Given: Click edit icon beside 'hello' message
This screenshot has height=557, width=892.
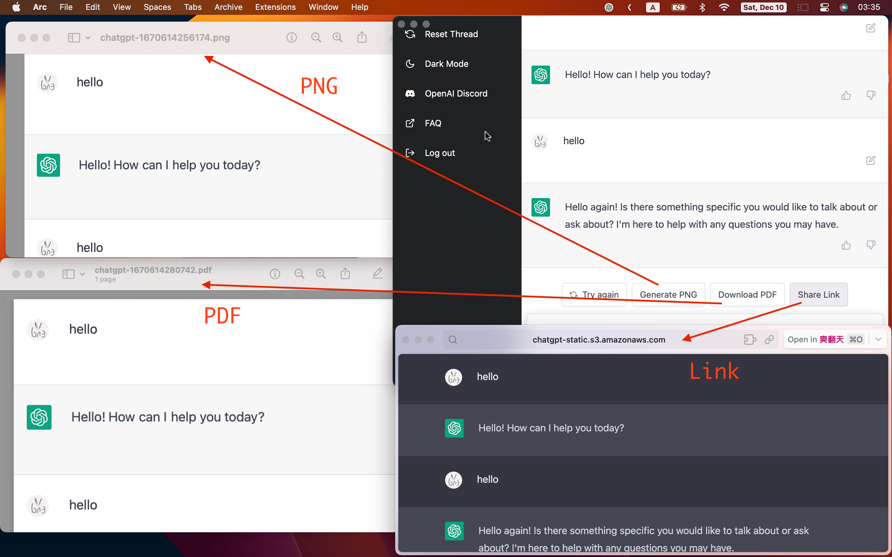Looking at the screenshot, I should (x=871, y=160).
